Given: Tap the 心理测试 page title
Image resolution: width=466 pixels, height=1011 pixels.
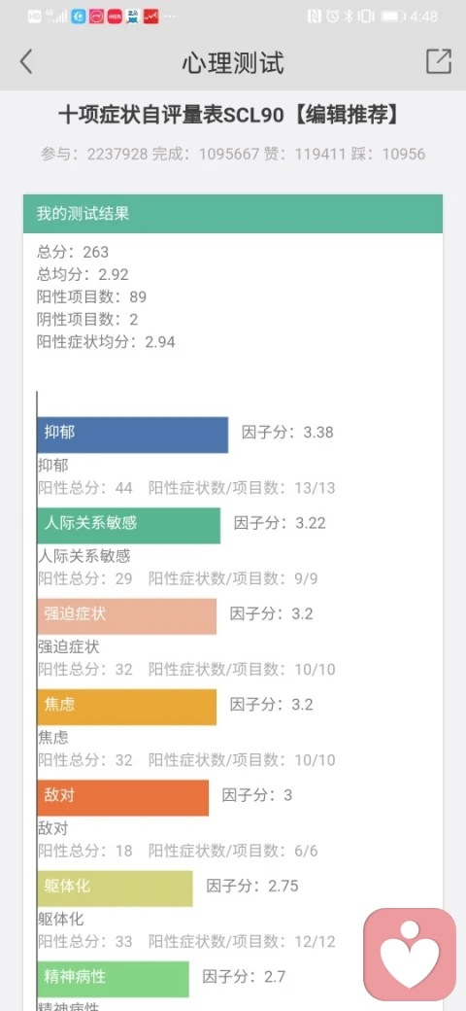Looking at the screenshot, I should coord(233,62).
